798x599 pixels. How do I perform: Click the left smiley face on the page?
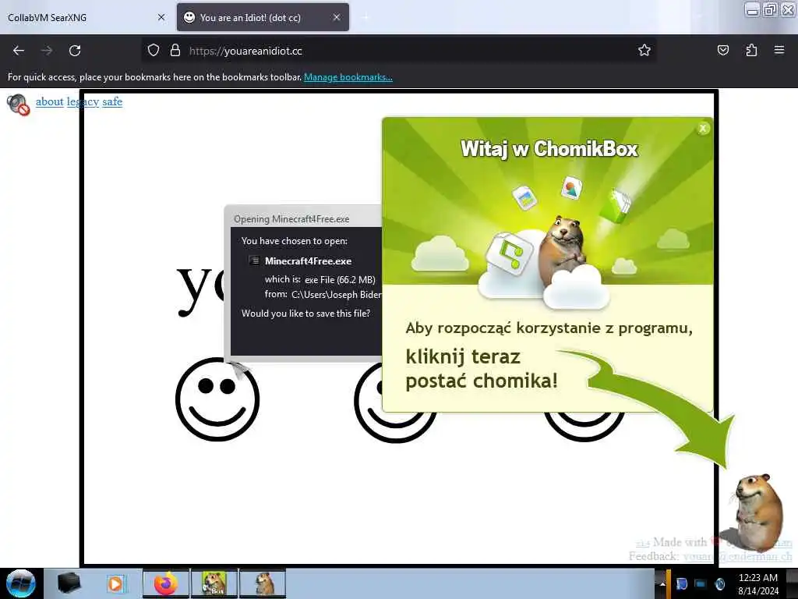(217, 399)
